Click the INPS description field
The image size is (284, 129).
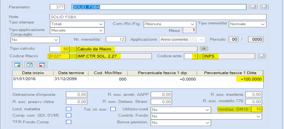[x=229, y=56]
